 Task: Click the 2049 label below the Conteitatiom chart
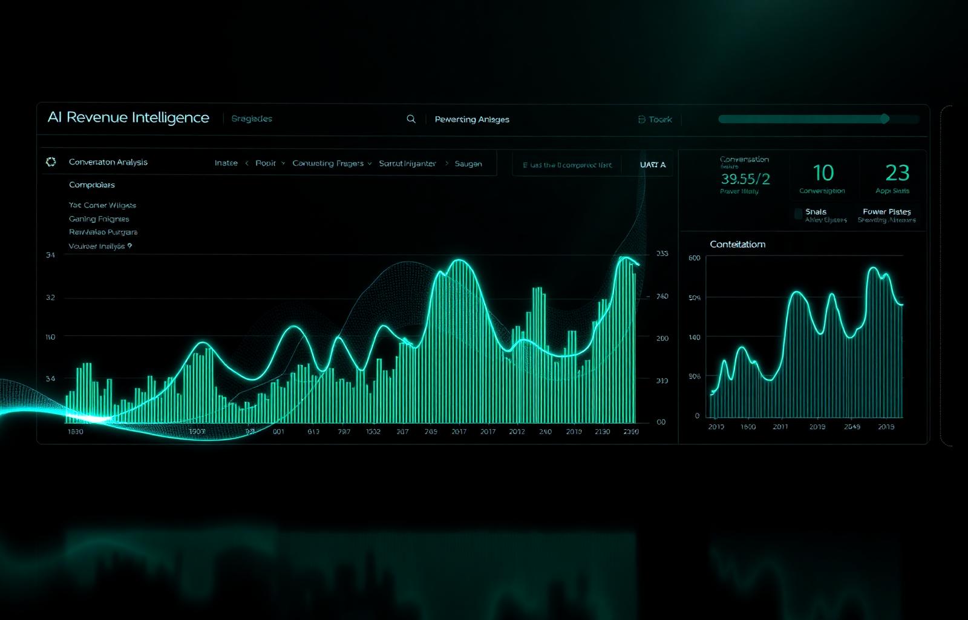click(x=852, y=427)
